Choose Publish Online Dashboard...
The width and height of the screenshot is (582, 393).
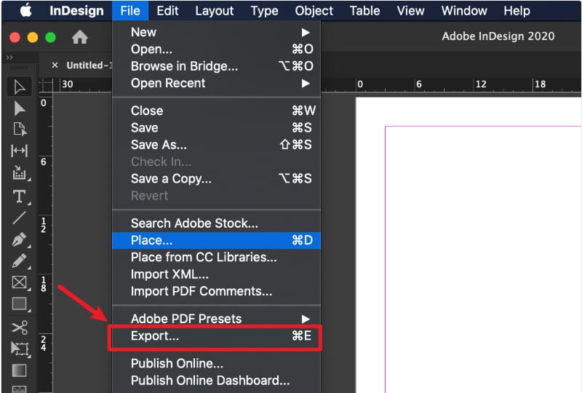(216, 381)
